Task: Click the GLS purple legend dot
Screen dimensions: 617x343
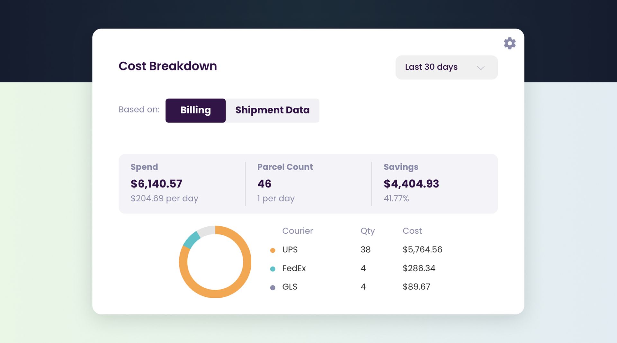Action: (273, 287)
